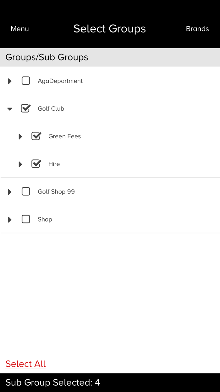Expand the AgaDepartment group arrow
This screenshot has width=220, height=392.
[10, 81]
